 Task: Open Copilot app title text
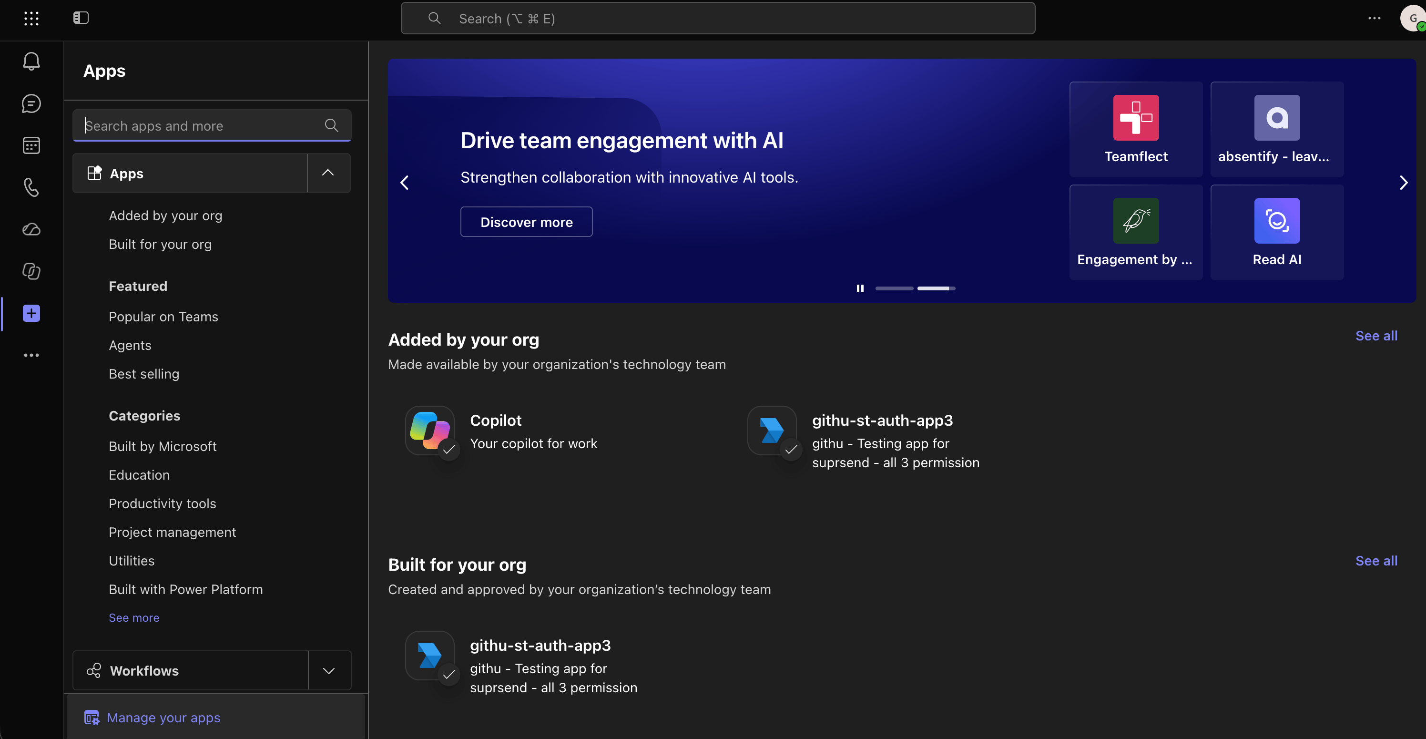[x=496, y=421]
